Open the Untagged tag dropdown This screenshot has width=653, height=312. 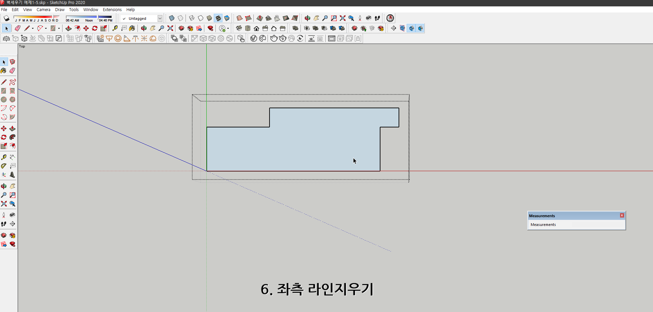160,18
